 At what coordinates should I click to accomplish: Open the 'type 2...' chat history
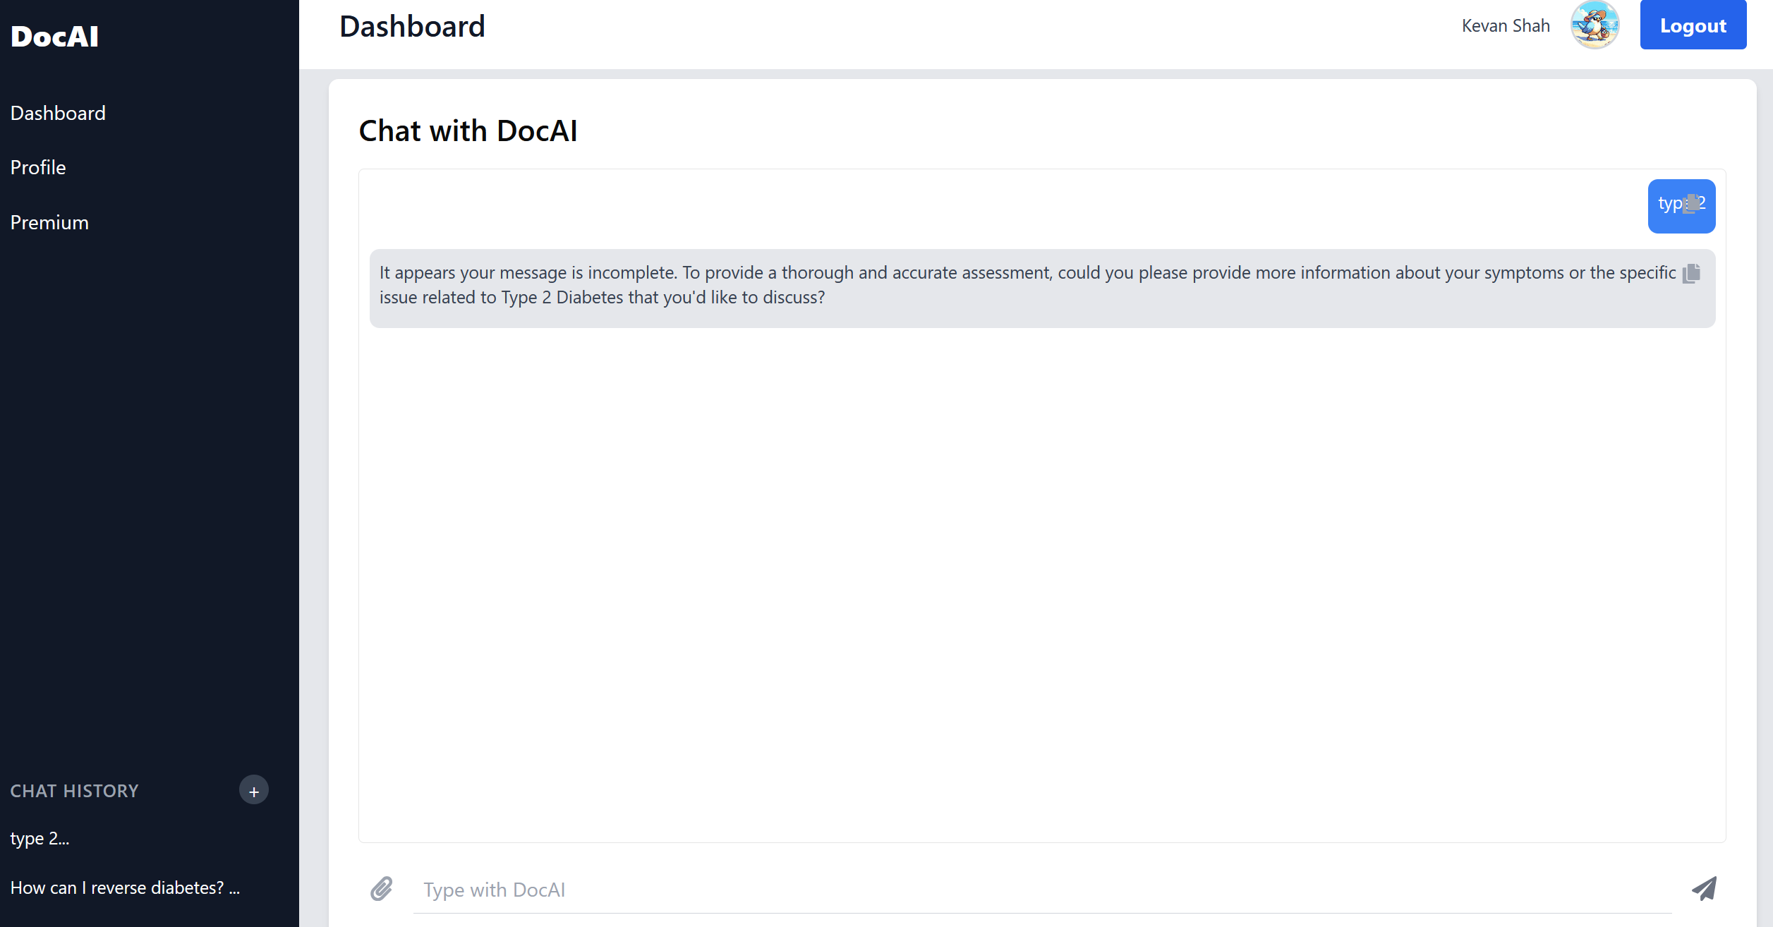tap(40, 839)
